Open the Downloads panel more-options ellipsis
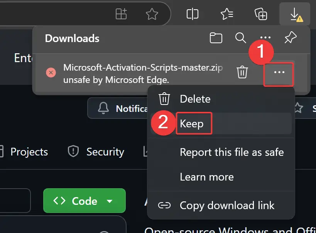316x233 pixels. point(265,38)
